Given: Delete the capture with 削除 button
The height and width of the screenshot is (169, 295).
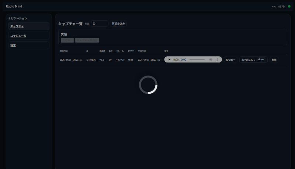Looking at the screenshot, I should click(x=274, y=60).
